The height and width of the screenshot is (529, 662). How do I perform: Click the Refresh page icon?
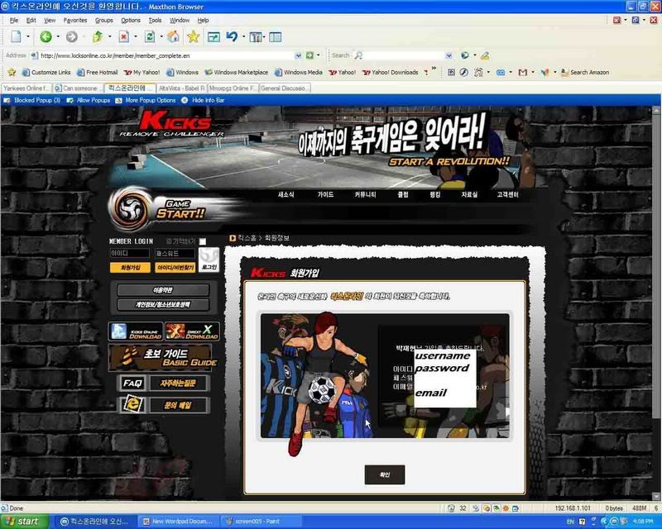click(149, 36)
